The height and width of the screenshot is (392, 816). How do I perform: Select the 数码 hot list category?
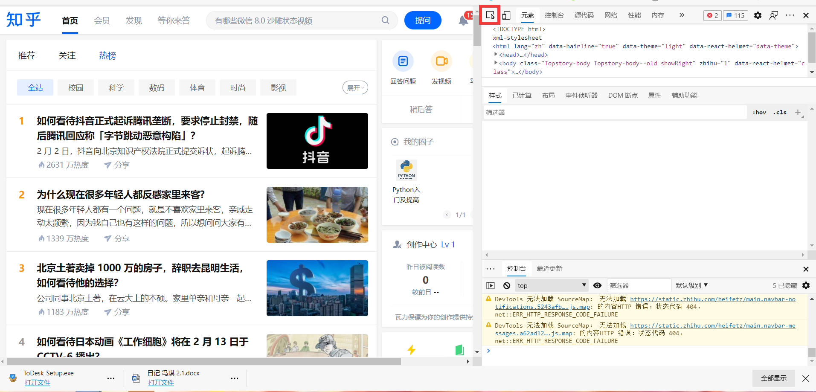click(157, 87)
